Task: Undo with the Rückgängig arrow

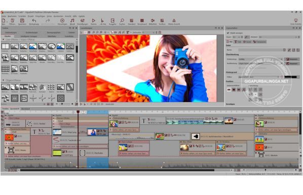Action: [x=34, y=21]
